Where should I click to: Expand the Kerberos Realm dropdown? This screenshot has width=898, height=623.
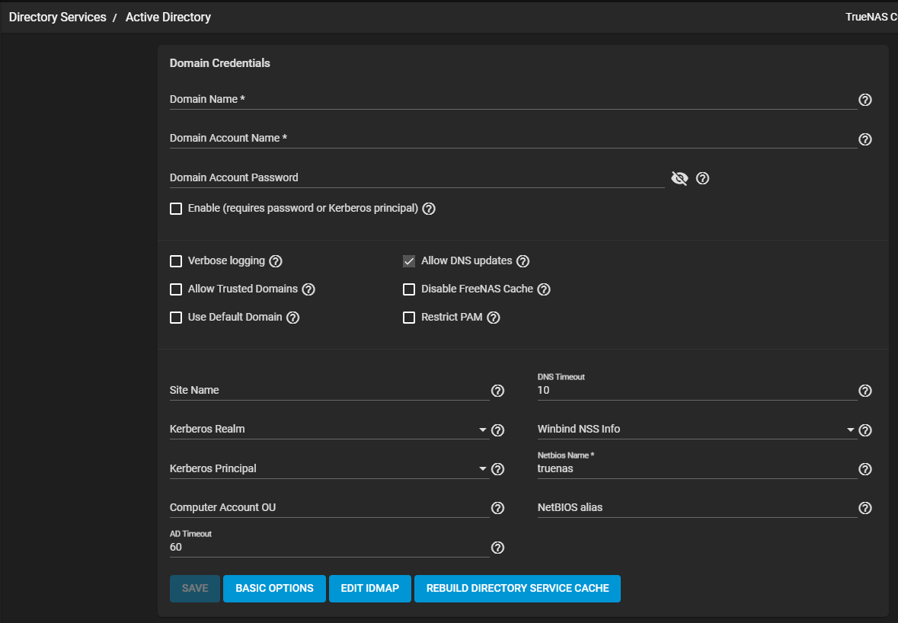click(x=482, y=430)
